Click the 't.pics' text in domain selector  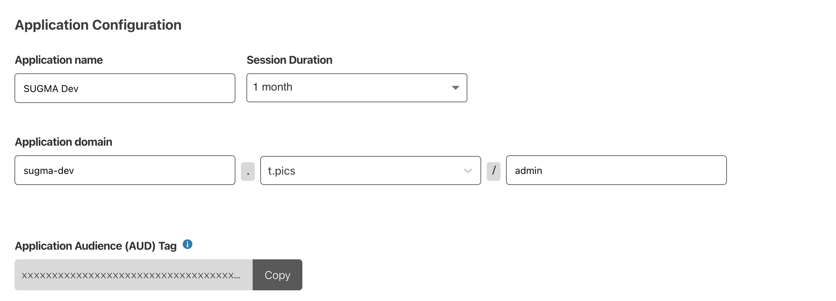coord(282,171)
